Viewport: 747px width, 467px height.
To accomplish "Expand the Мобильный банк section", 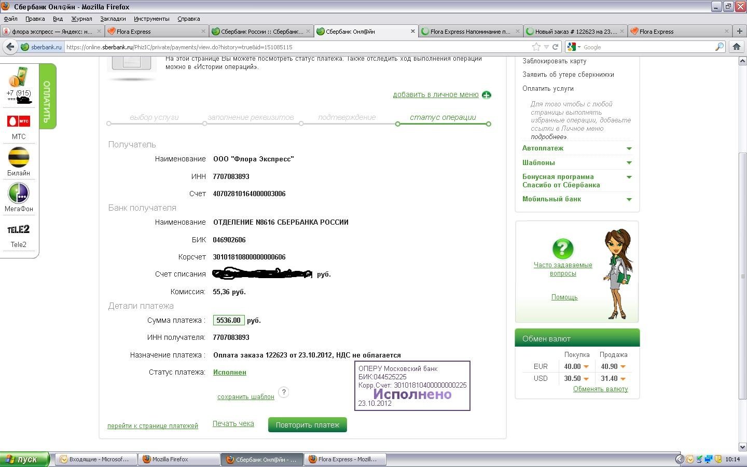I will 629,199.
